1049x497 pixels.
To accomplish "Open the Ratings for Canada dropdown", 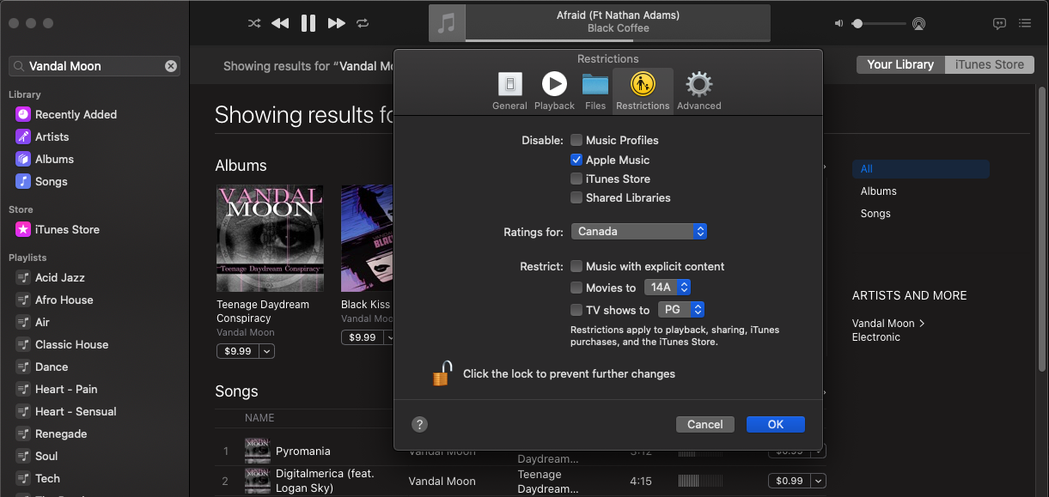I will [639, 232].
